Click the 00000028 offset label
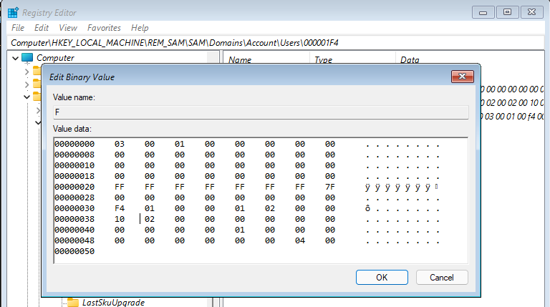550x307 pixels. click(x=74, y=198)
